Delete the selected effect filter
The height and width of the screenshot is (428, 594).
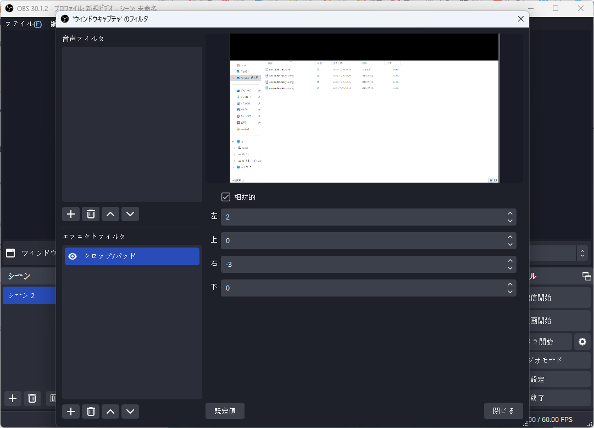click(91, 411)
